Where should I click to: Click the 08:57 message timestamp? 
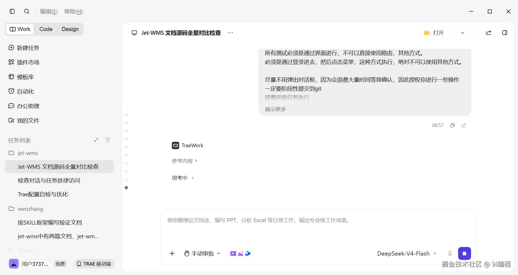tap(438, 125)
